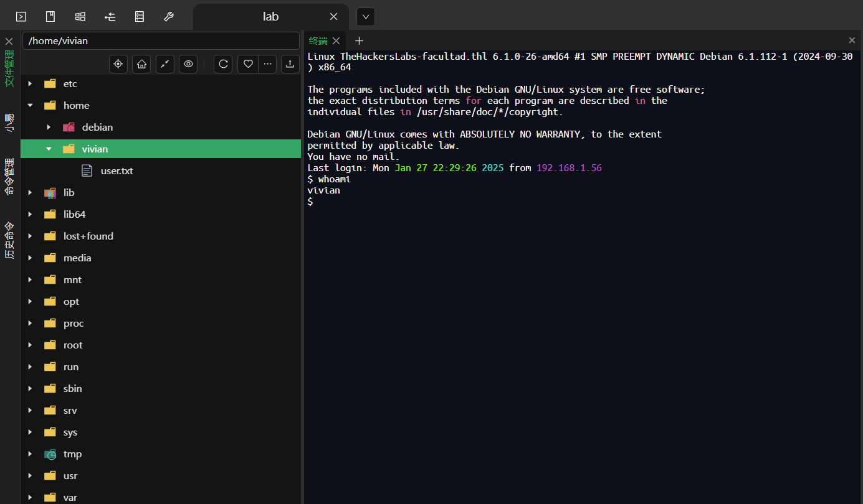Select the srv folder name
This screenshot has height=504, width=863.
[70, 411]
